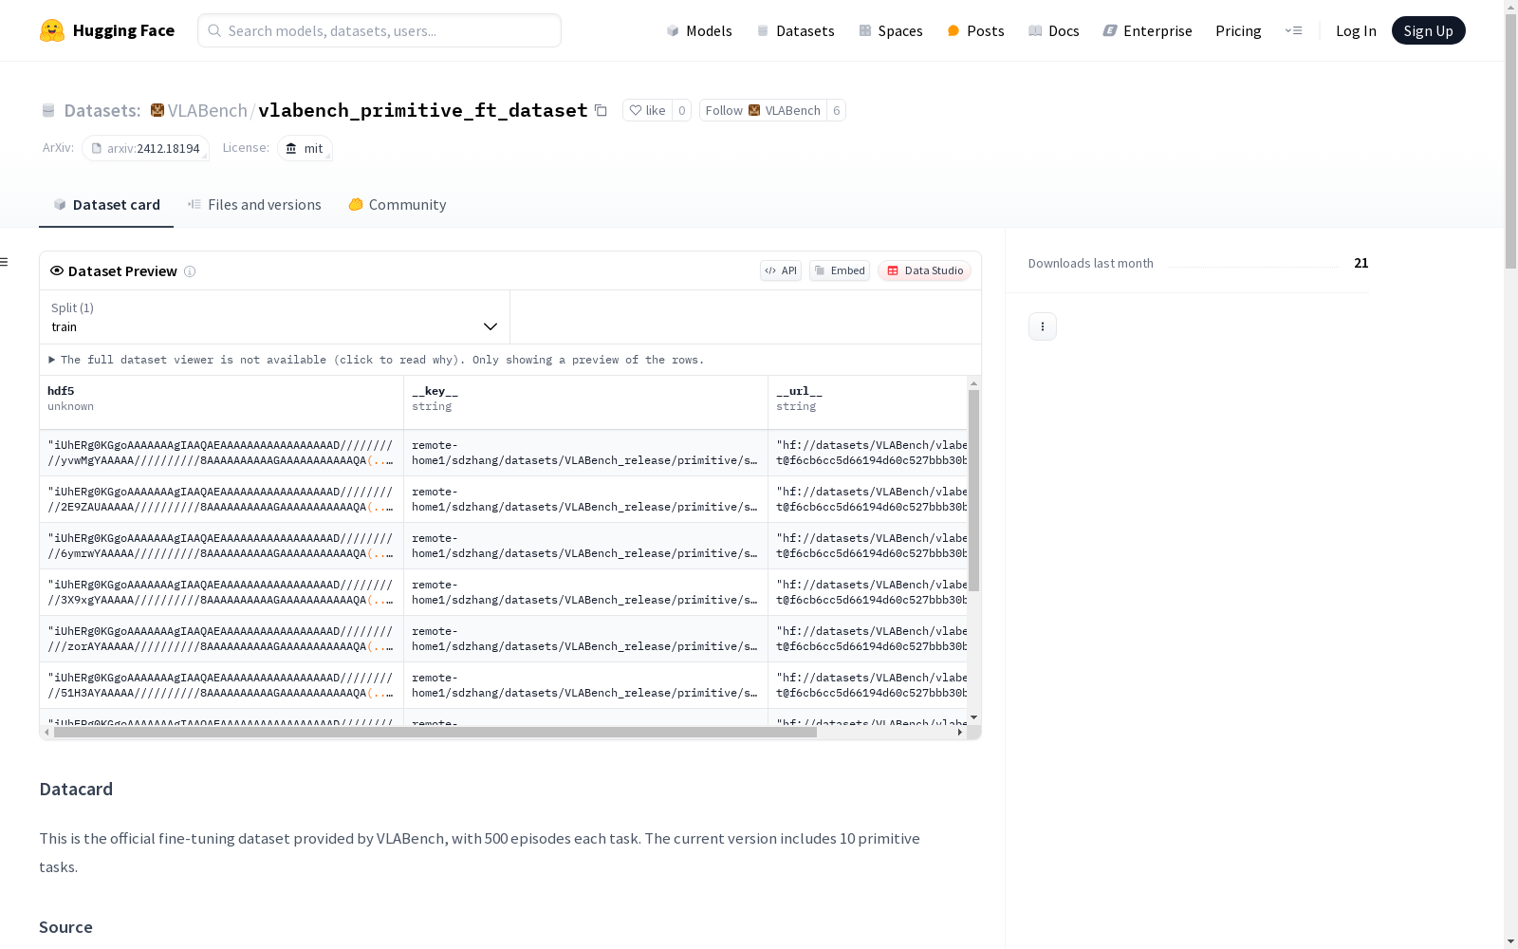
Task: Open Data Studio
Action: pyautogui.click(x=925, y=270)
